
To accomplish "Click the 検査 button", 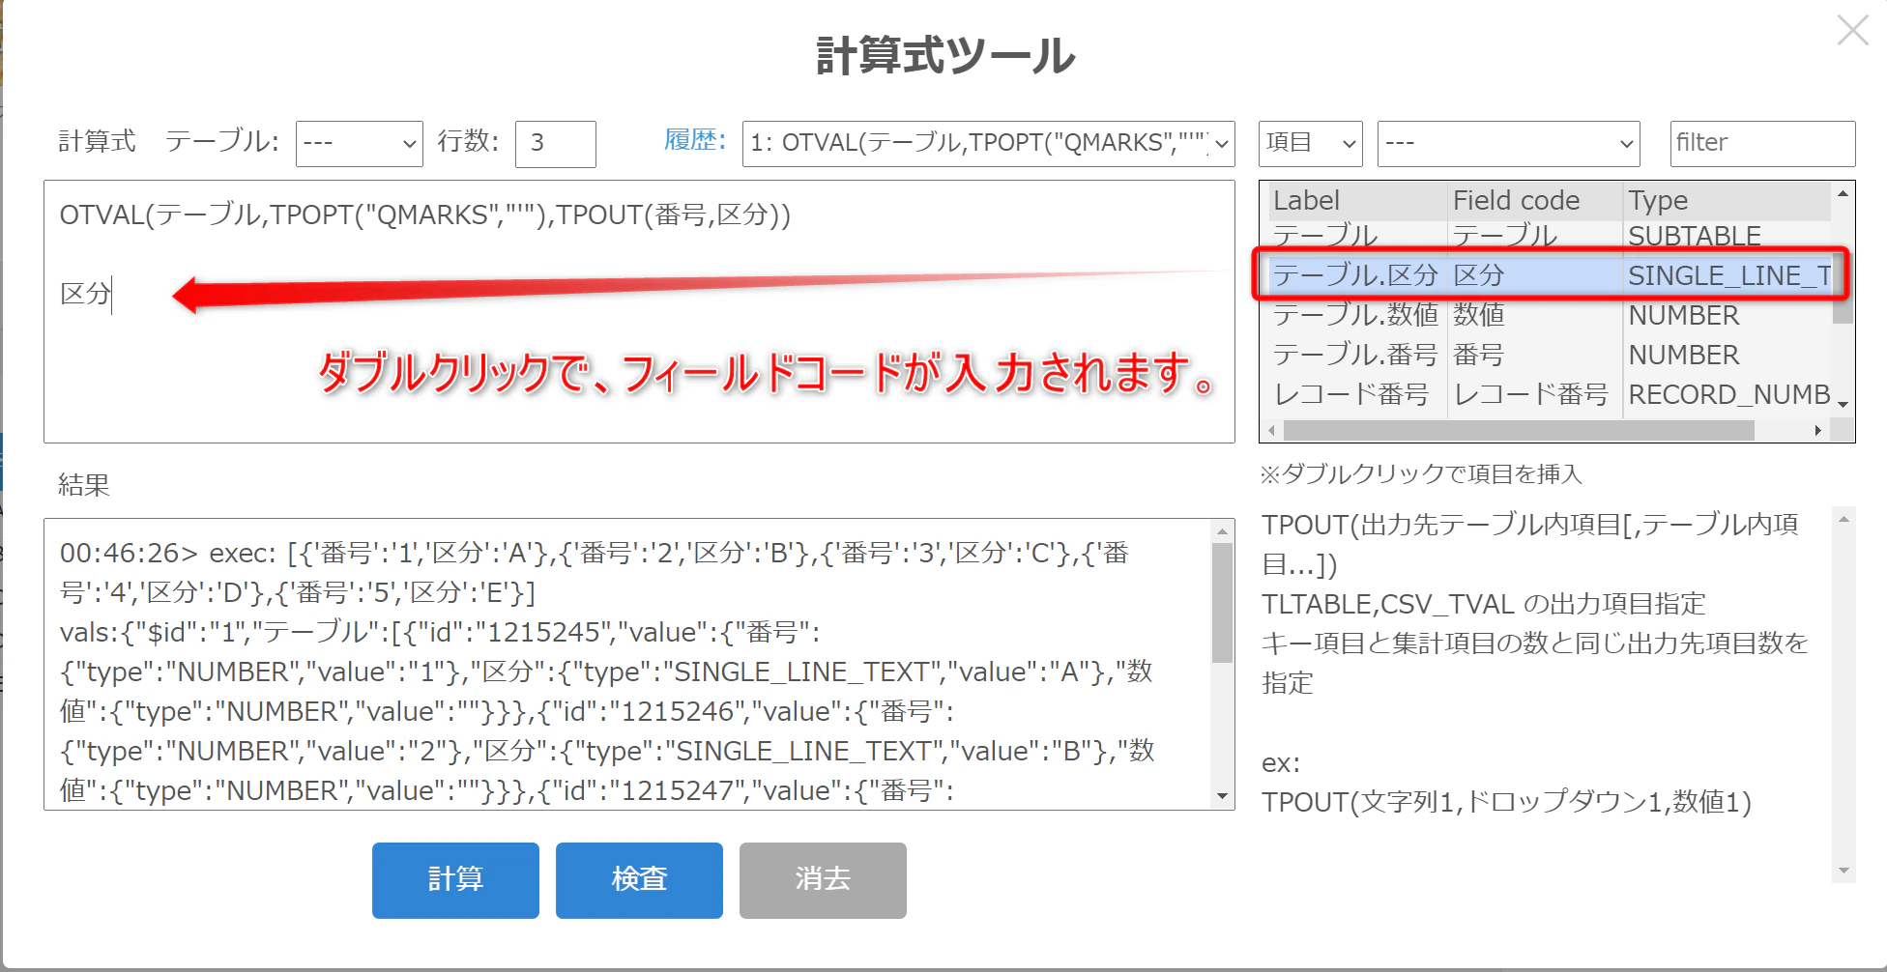I will [x=639, y=879].
